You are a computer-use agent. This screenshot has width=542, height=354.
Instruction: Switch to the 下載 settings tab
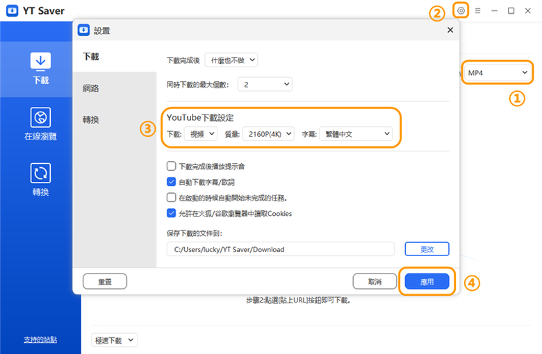tap(115, 56)
